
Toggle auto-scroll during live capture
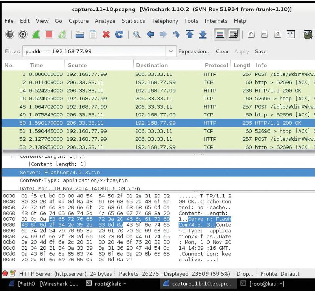click(233, 34)
